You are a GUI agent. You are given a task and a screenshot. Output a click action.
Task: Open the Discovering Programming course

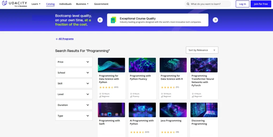coord(199,122)
